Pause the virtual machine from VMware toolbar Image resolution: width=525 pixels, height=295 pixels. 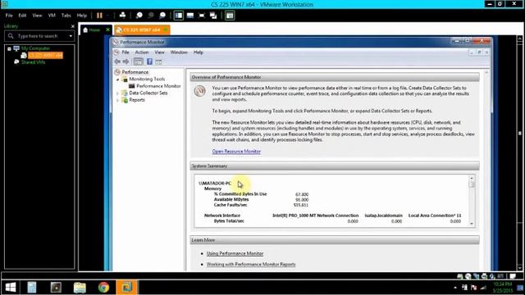tap(99, 16)
